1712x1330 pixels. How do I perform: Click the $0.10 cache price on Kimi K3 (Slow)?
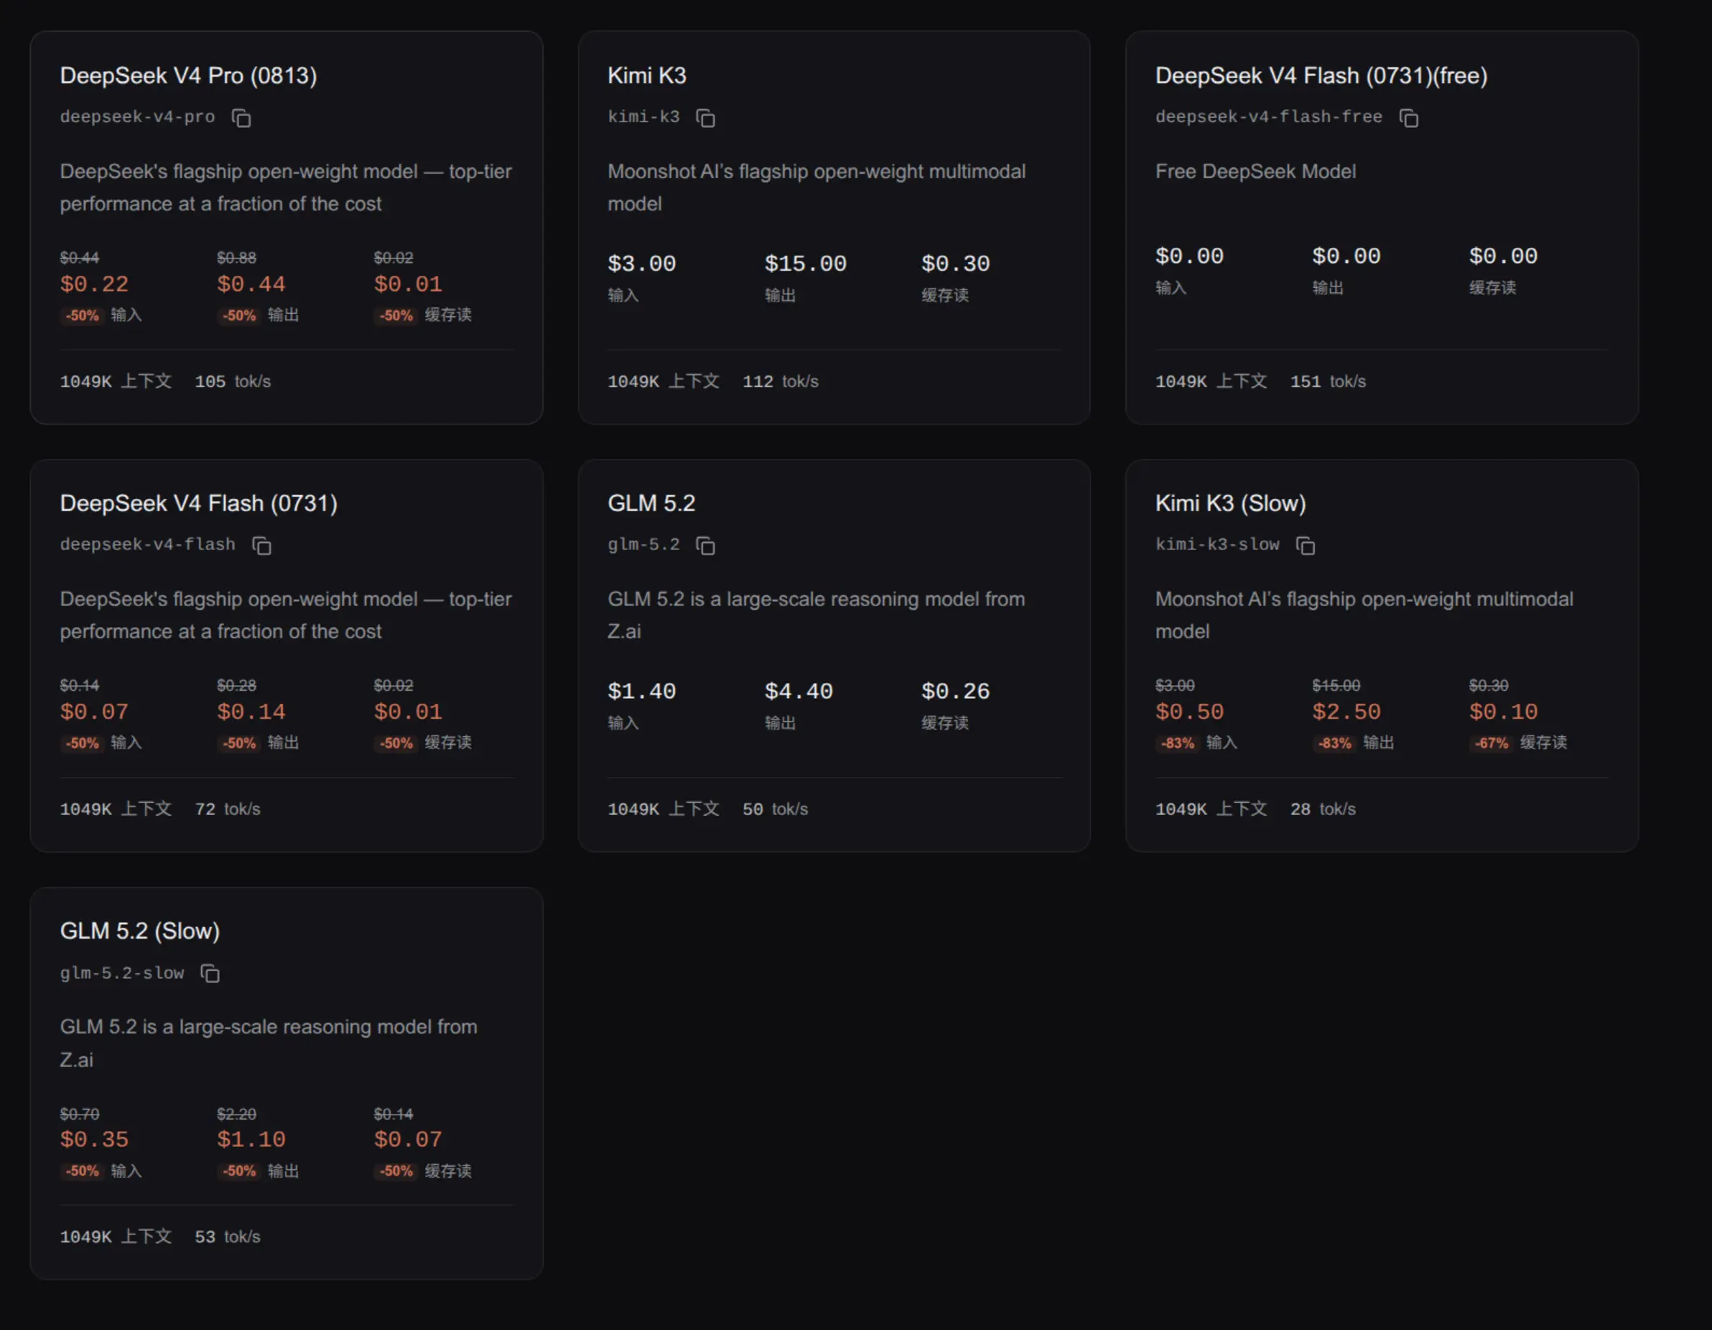tap(1503, 712)
